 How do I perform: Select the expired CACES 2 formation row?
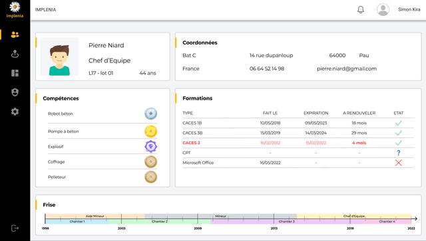tap(298, 143)
